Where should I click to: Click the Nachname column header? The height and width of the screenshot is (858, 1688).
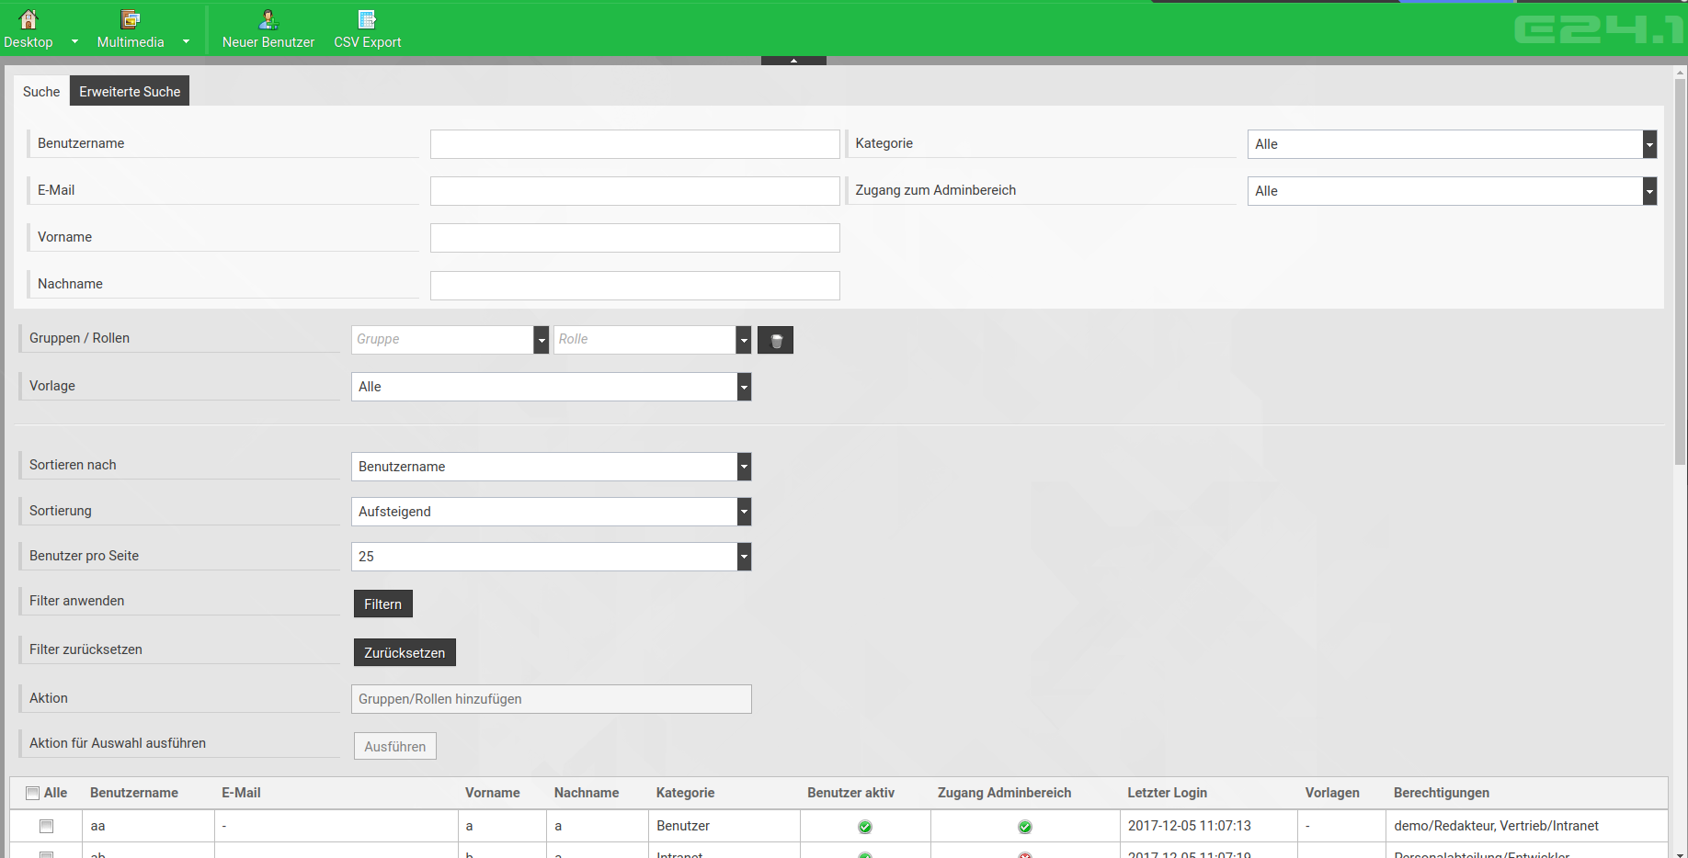[x=587, y=793]
